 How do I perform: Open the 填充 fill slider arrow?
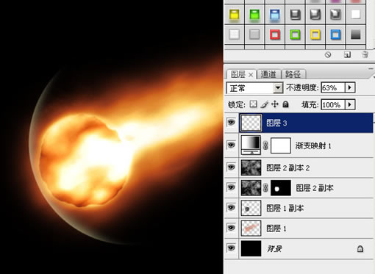(350, 105)
